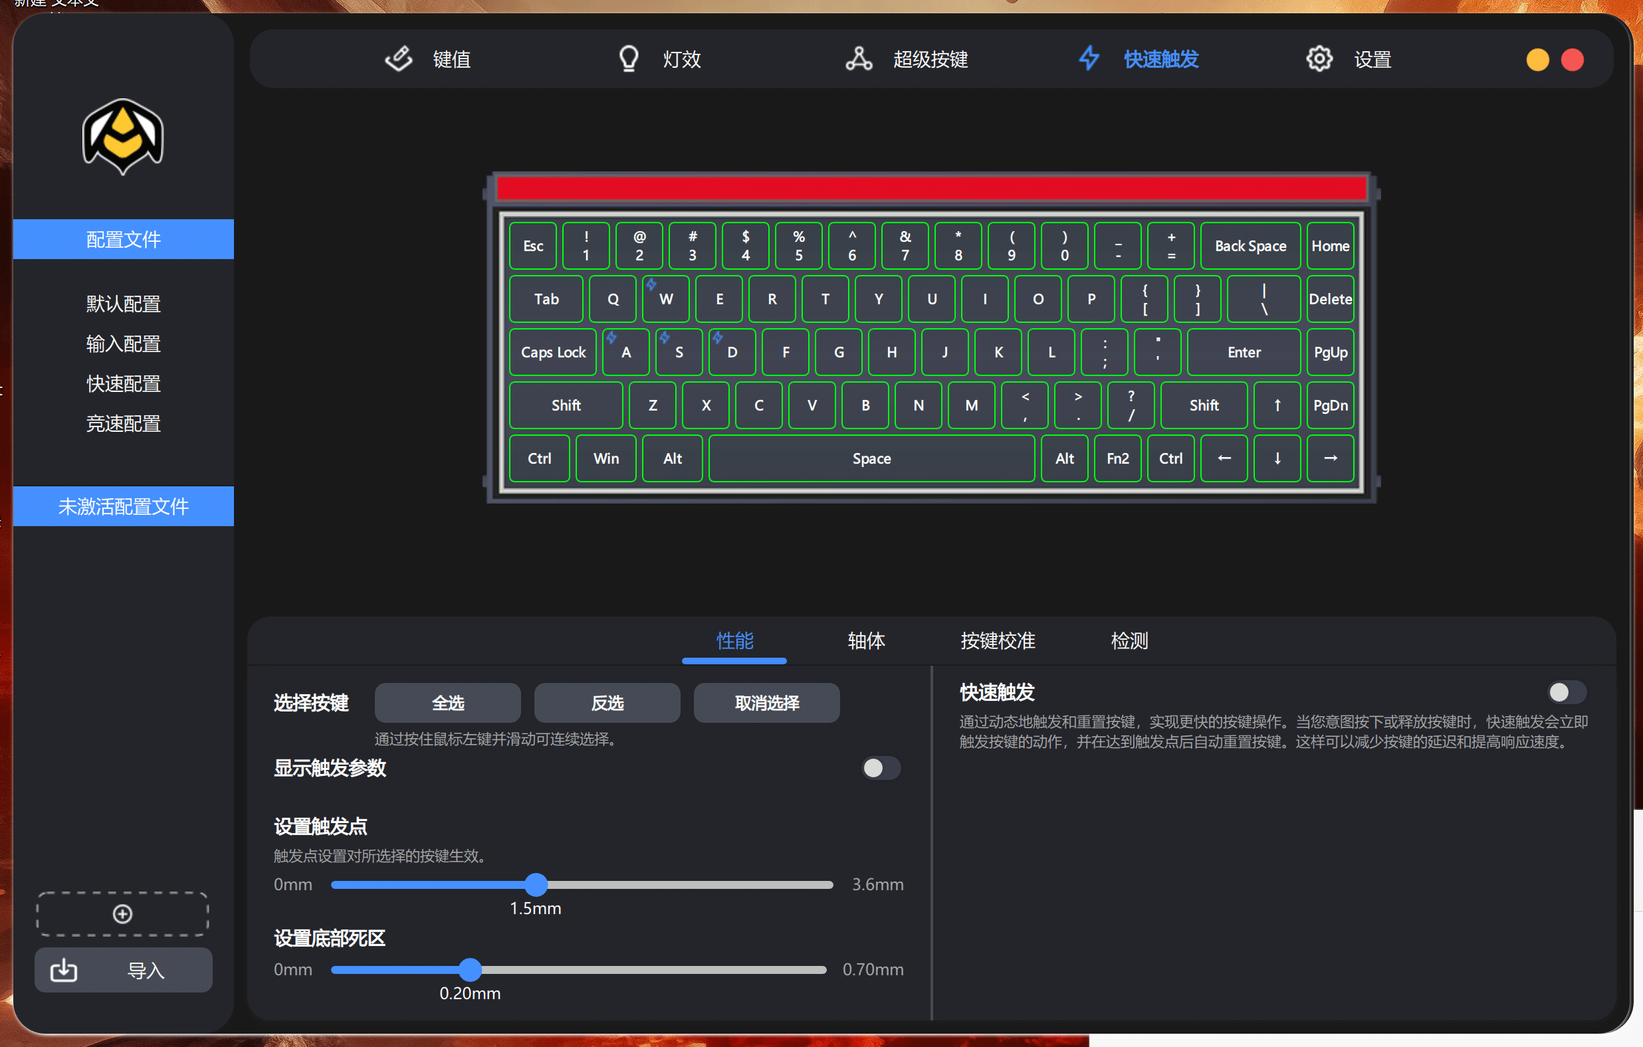Screen dimensions: 1643x1047
Task: Click the 全选 select-all button
Action: point(447,703)
